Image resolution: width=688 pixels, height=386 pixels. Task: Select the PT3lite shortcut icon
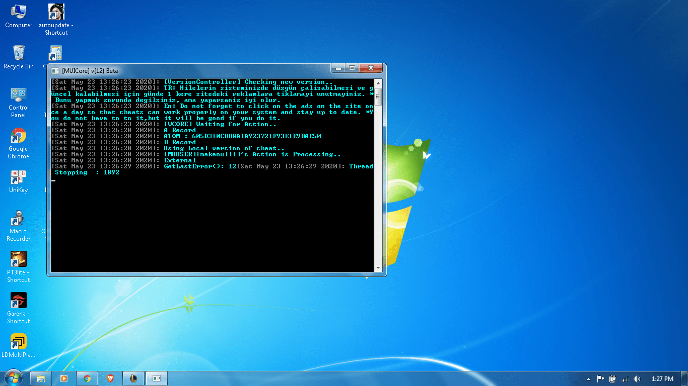coord(19,267)
